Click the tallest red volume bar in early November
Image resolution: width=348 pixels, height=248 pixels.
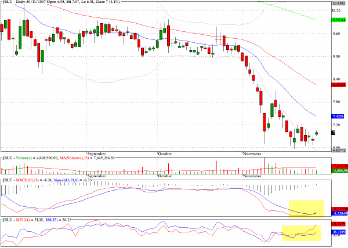coord(264,166)
